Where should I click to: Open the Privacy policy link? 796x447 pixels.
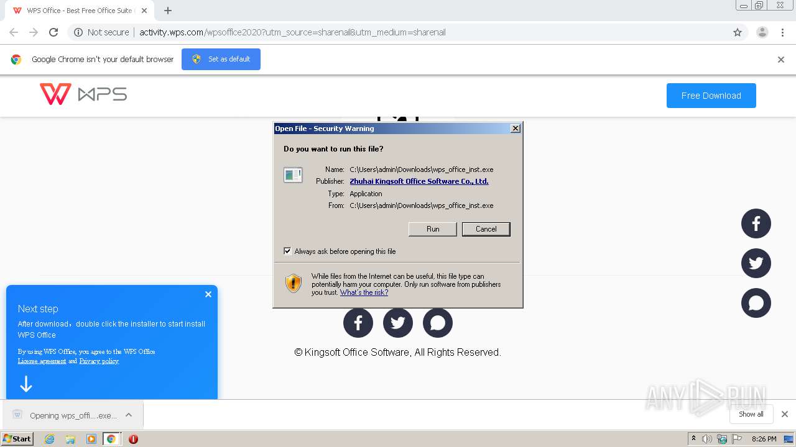pyautogui.click(x=99, y=361)
